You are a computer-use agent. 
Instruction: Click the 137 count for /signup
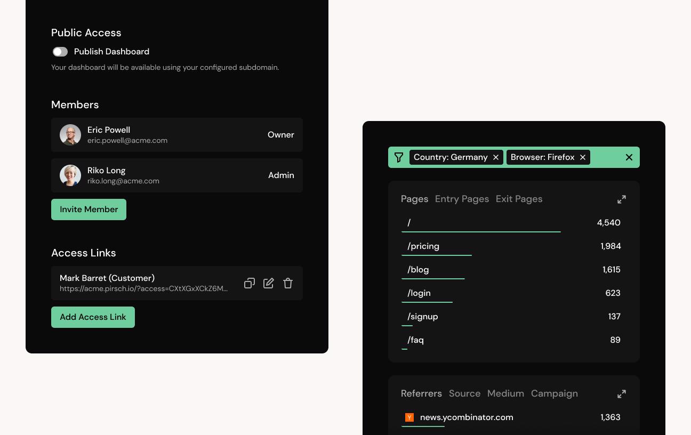pos(614,317)
